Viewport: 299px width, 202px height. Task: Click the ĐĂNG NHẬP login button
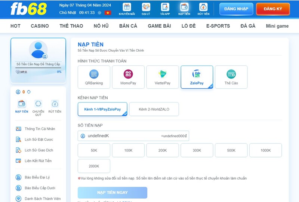[236, 9]
